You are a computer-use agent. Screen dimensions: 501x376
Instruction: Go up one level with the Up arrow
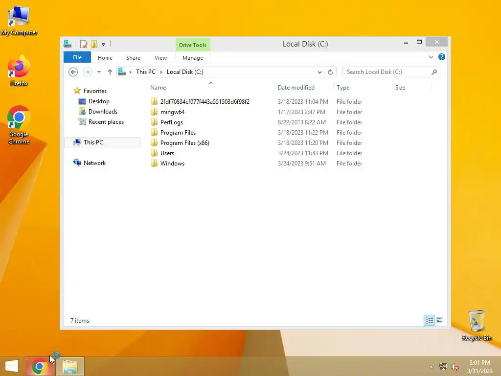tap(110, 72)
